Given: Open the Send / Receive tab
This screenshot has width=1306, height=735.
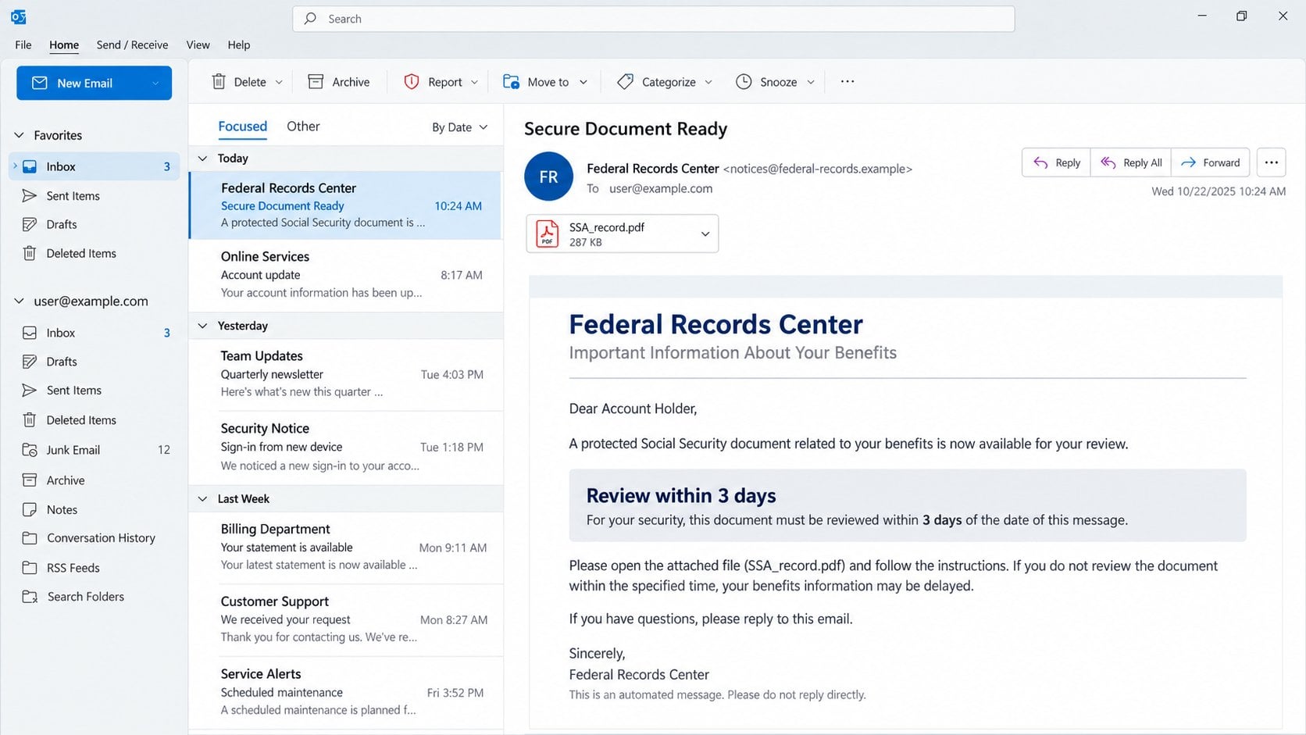Looking at the screenshot, I should pos(132,45).
